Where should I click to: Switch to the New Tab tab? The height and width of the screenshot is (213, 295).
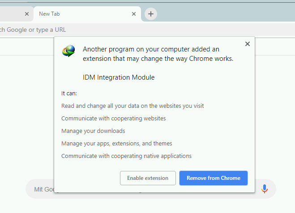click(87, 14)
